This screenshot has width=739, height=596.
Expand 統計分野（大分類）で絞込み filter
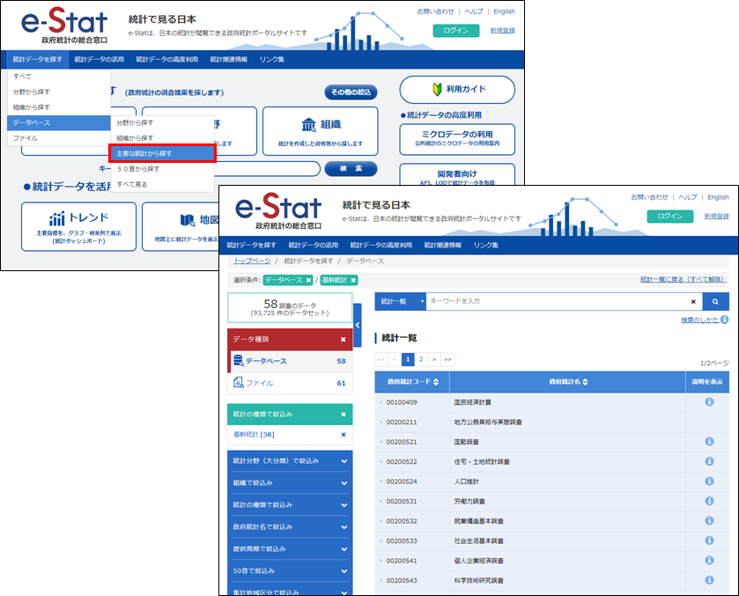(344, 460)
